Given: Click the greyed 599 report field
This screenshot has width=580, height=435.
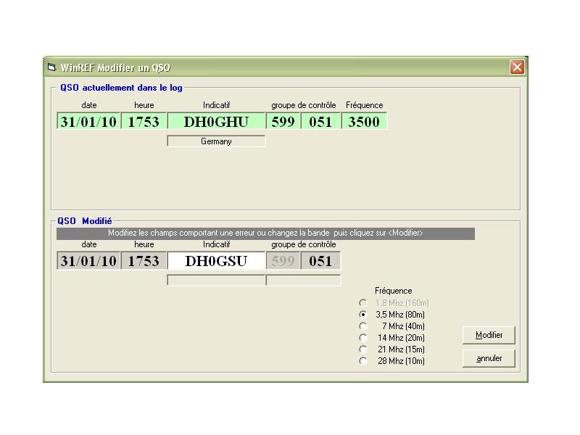Looking at the screenshot, I should tap(283, 261).
